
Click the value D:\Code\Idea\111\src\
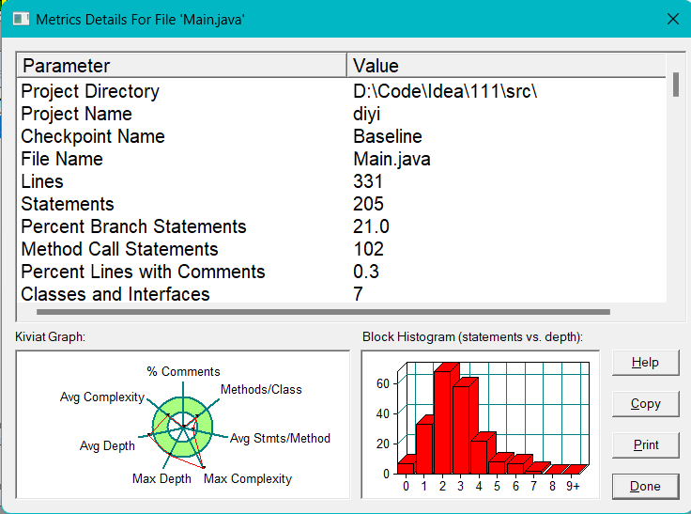pyautogui.click(x=445, y=91)
